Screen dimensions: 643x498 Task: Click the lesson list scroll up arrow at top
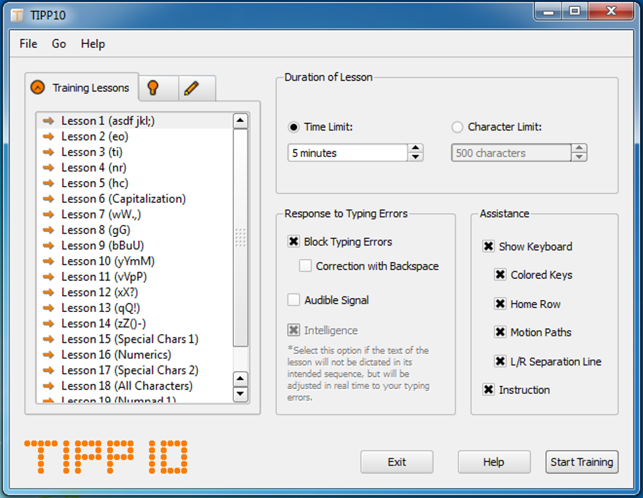click(x=240, y=120)
